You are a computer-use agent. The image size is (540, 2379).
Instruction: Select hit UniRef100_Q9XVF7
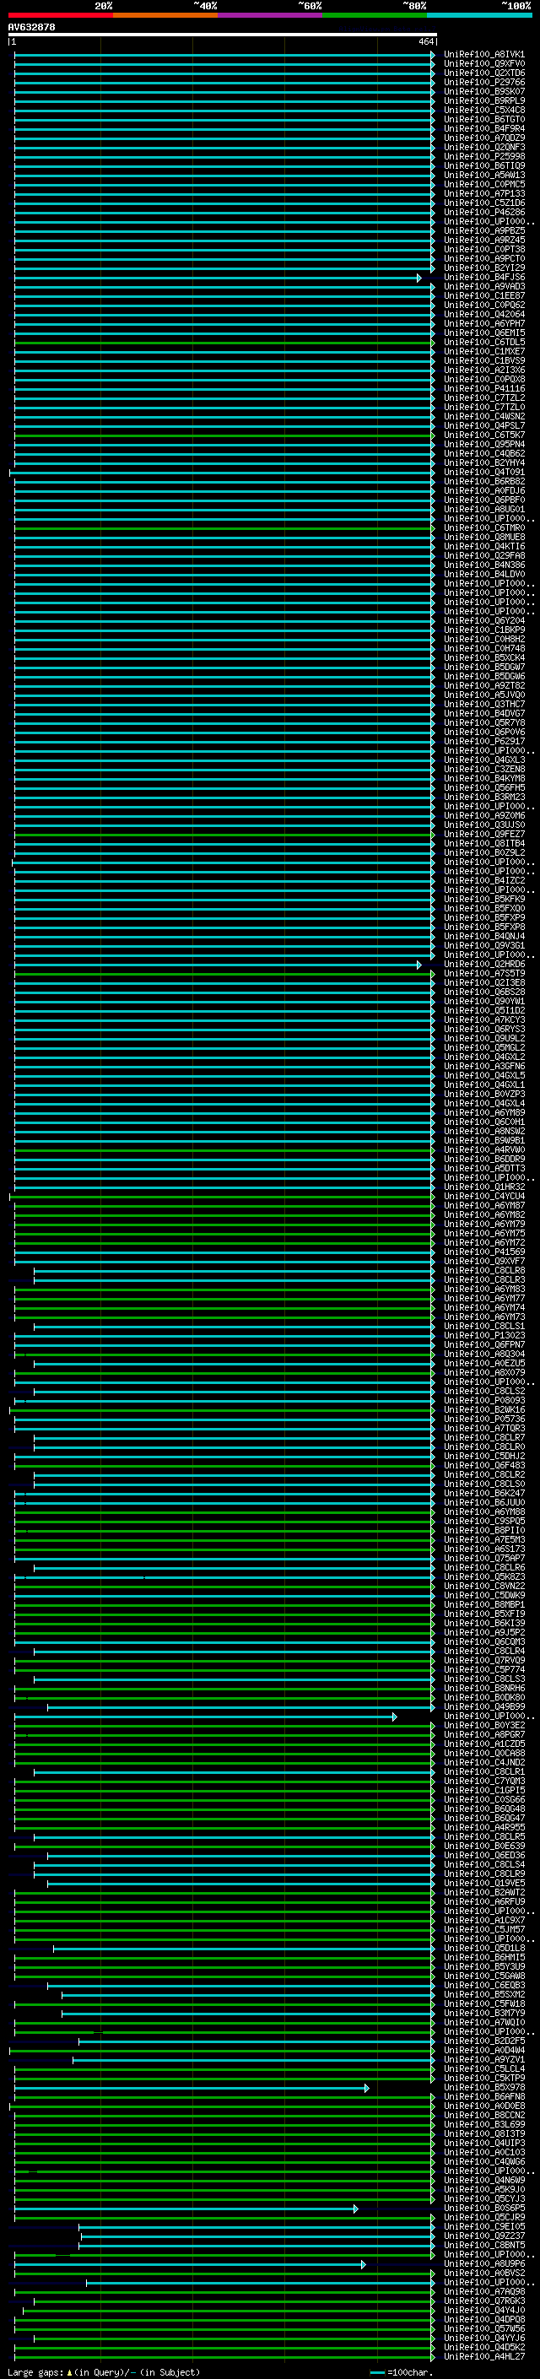tap(483, 1261)
